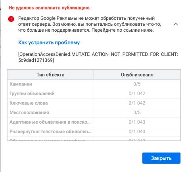The width and height of the screenshot is (186, 172).
Task: Click the red error exclamation icon
Action: pyautogui.click(x=11, y=19)
